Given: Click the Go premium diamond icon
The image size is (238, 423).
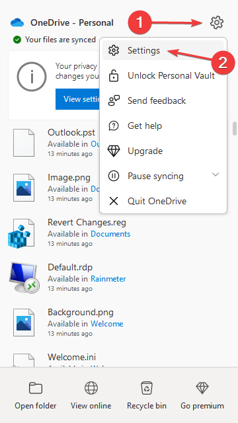Looking at the screenshot, I should (x=202, y=388).
